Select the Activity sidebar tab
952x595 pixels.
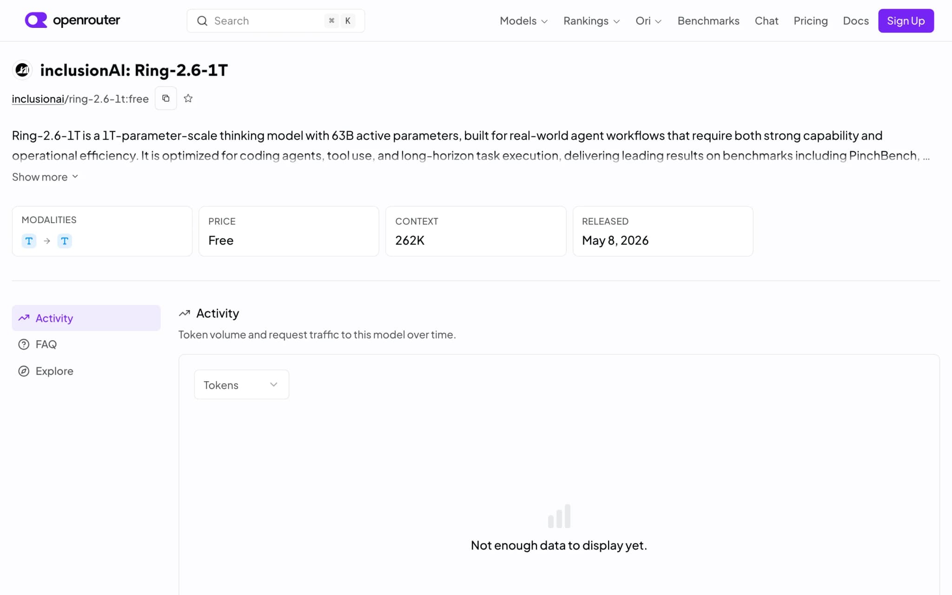click(x=86, y=318)
